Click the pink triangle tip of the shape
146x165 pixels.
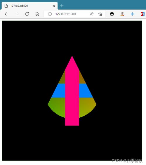[x=72, y=62]
